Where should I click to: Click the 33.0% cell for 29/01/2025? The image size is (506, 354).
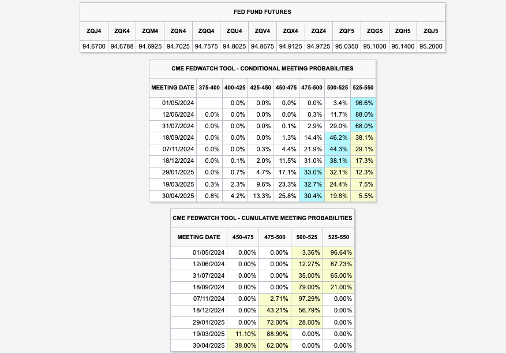[312, 172]
